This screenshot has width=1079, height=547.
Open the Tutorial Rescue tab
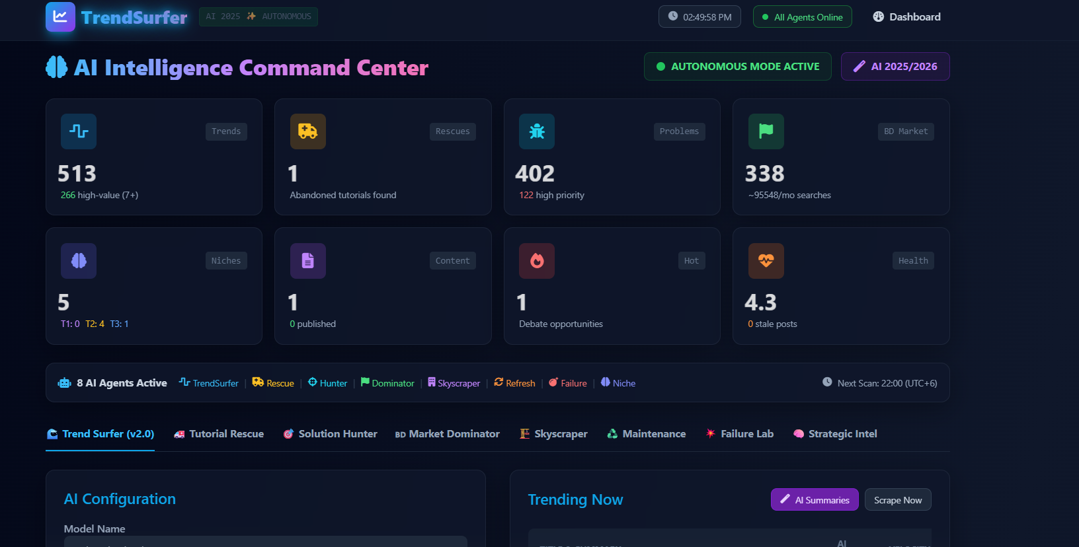[219, 434]
